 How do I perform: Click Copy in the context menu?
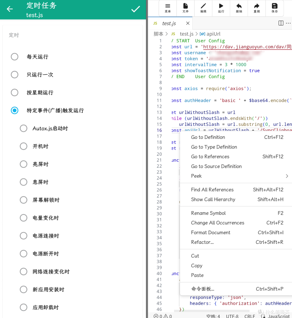click(236, 265)
